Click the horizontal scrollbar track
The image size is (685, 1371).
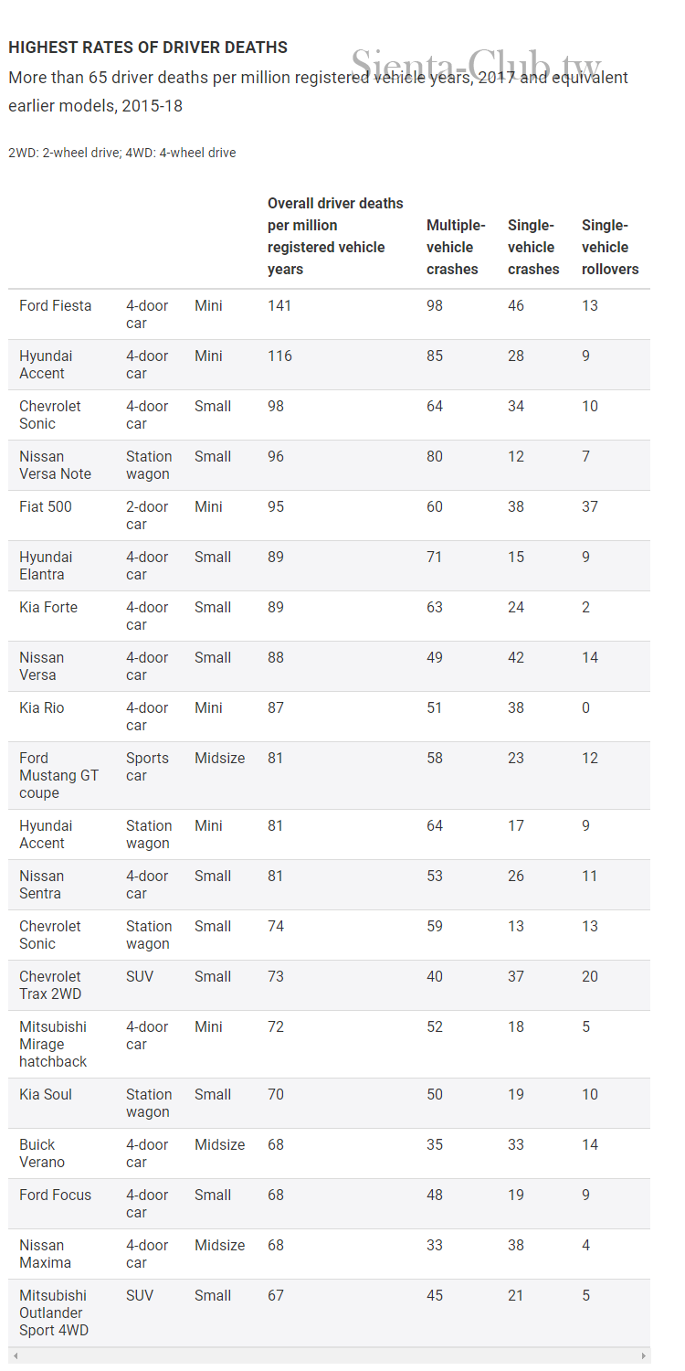[x=329, y=1355]
